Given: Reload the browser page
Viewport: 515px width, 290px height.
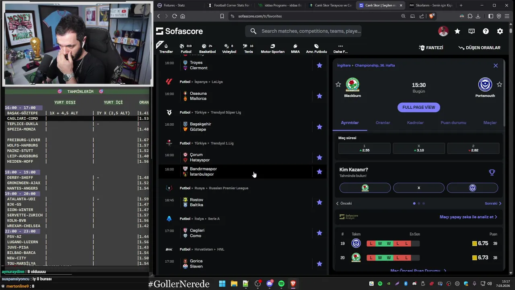Looking at the screenshot, I should click(x=174, y=16).
